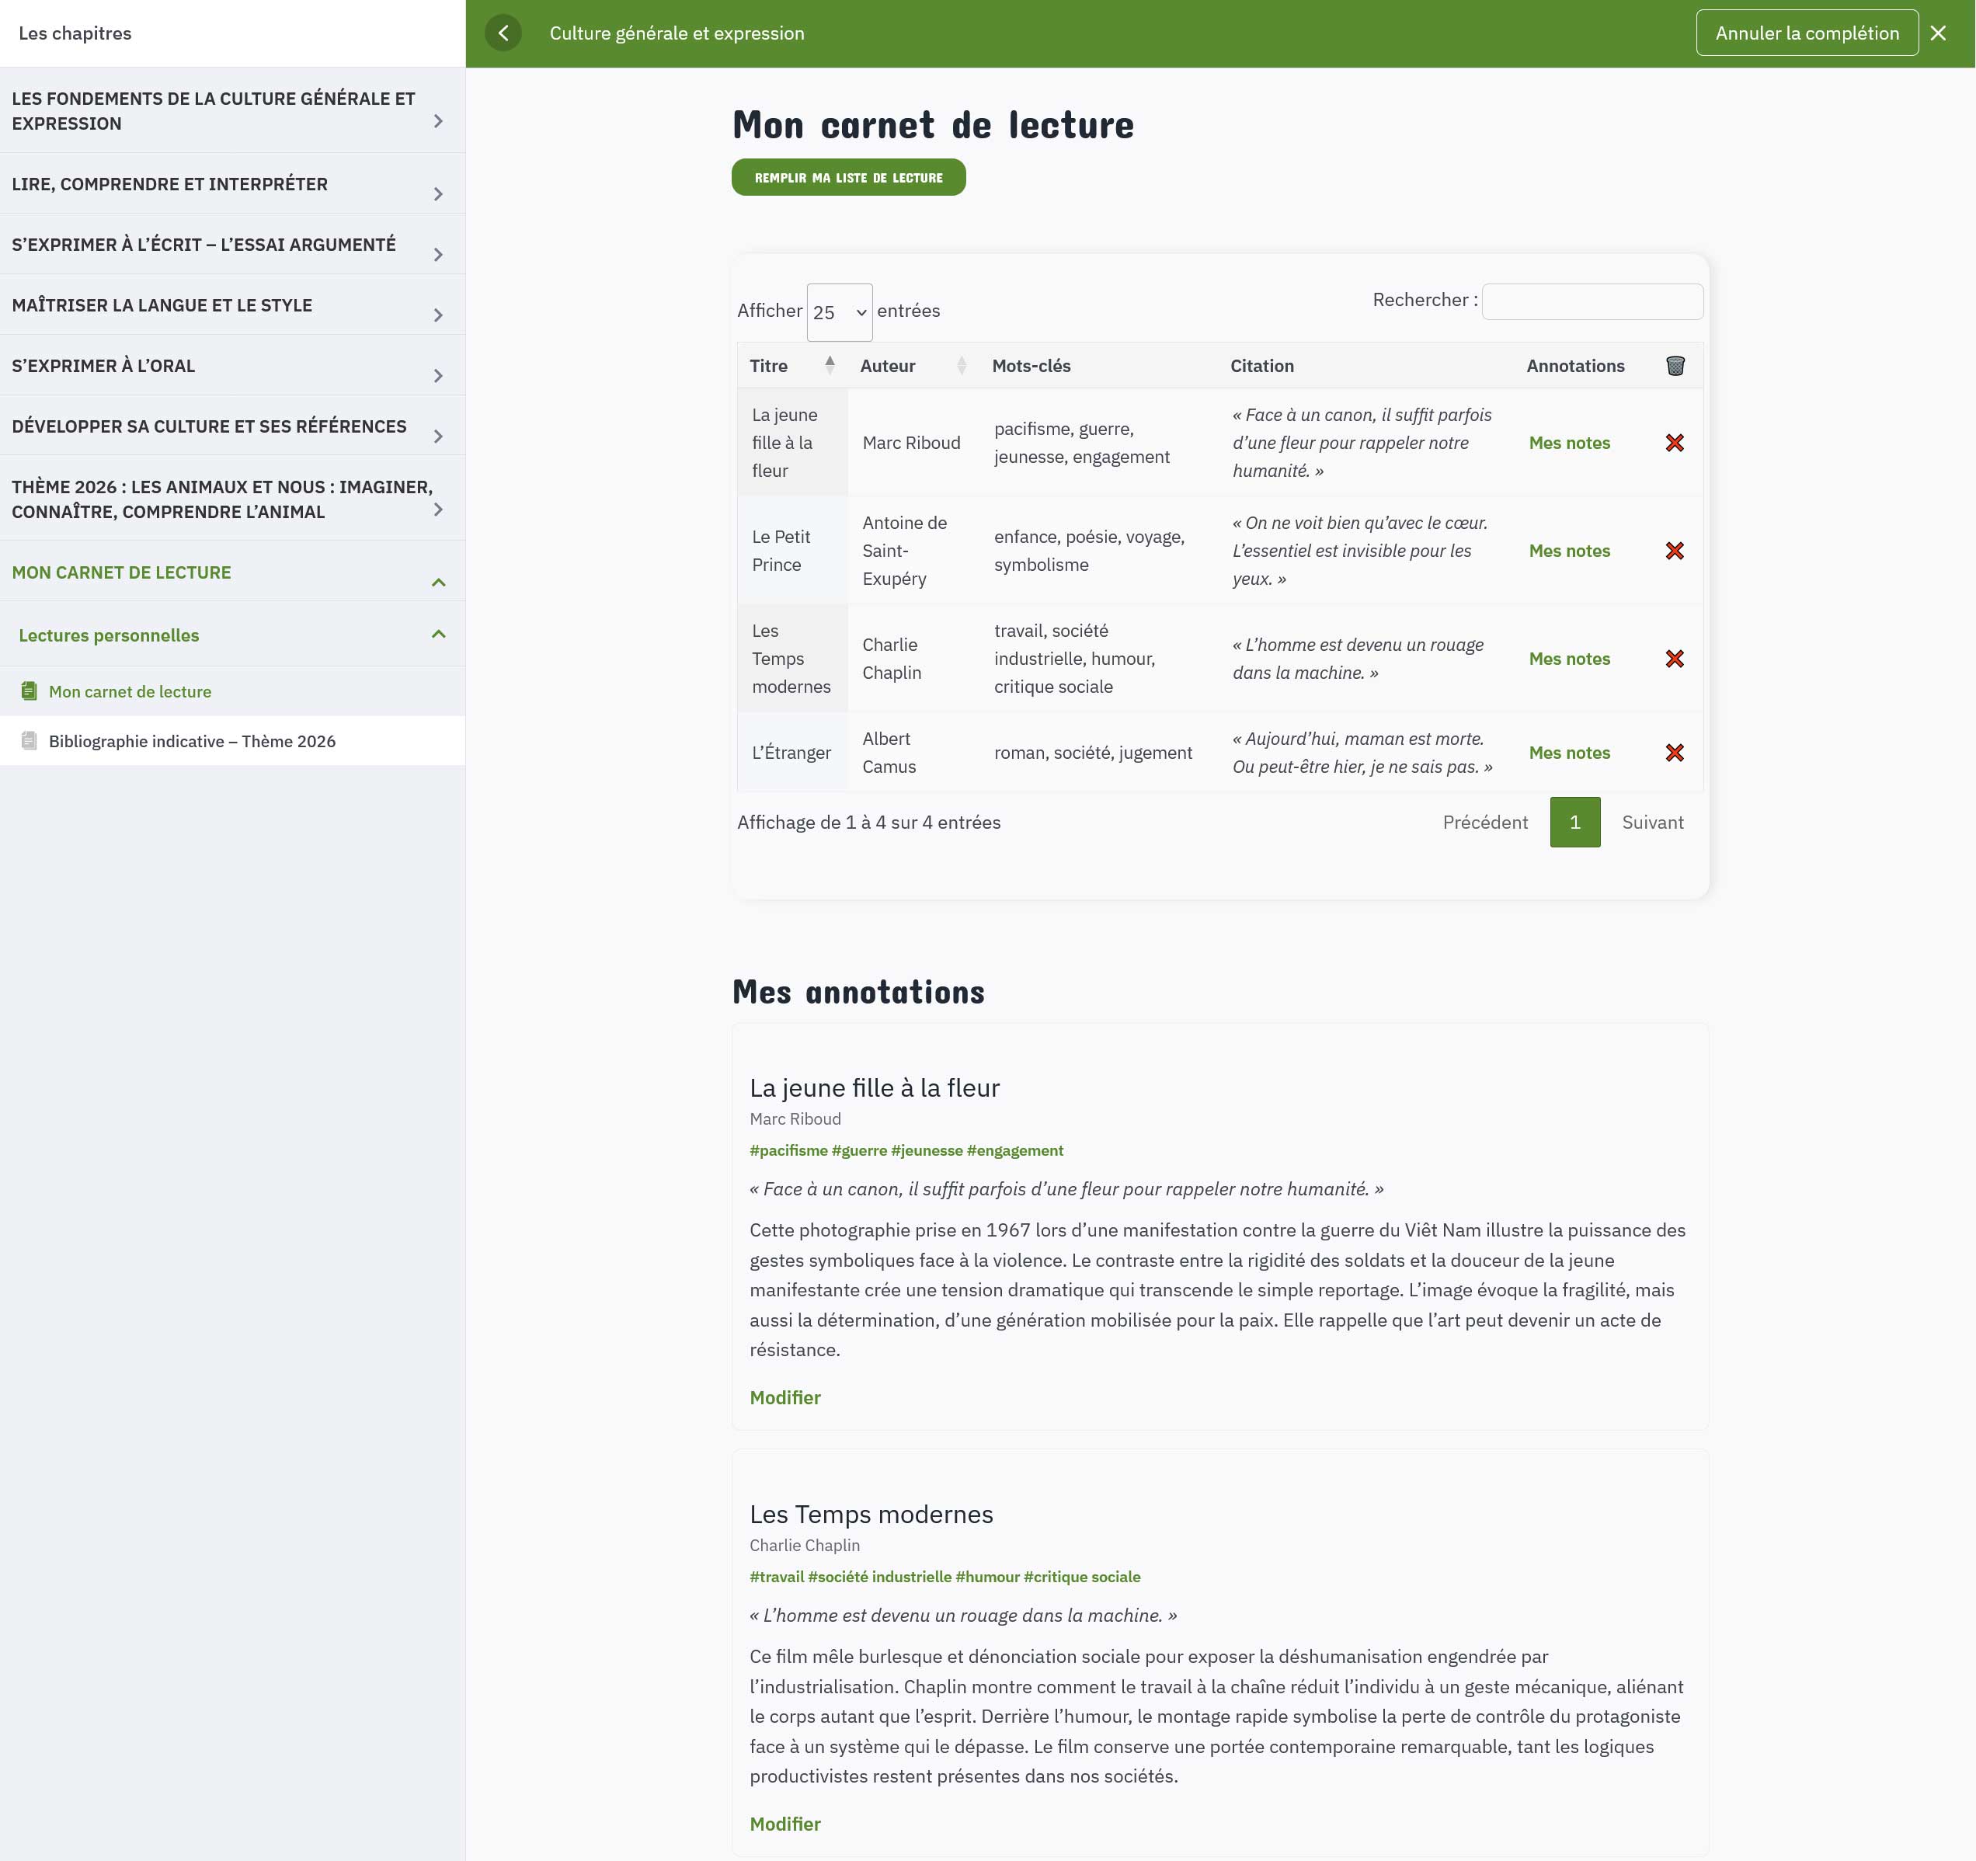This screenshot has height=1861, width=1976.
Task: Click Annuler la complétion button
Action: tap(1806, 33)
